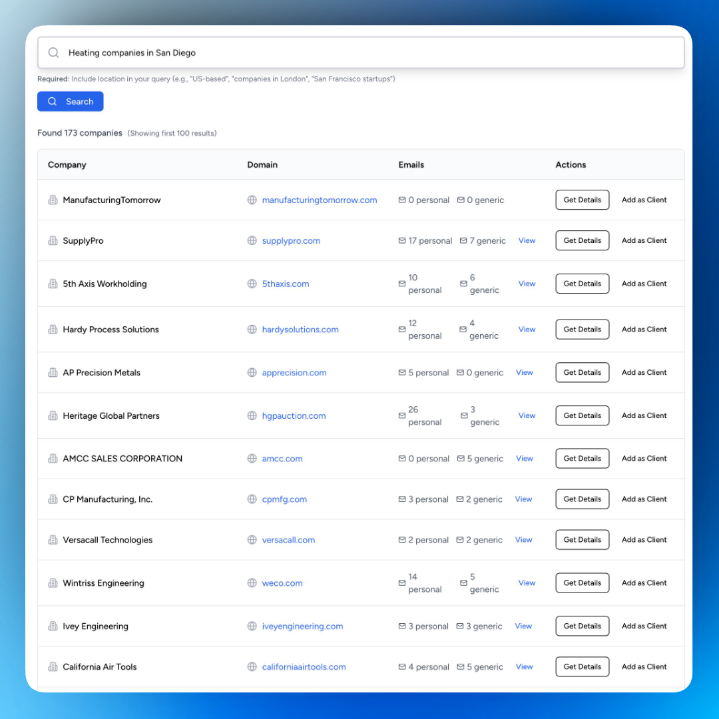Click Get Details for Wintriss Engineering
Screen dimensions: 719x719
pyautogui.click(x=582, y=583)
